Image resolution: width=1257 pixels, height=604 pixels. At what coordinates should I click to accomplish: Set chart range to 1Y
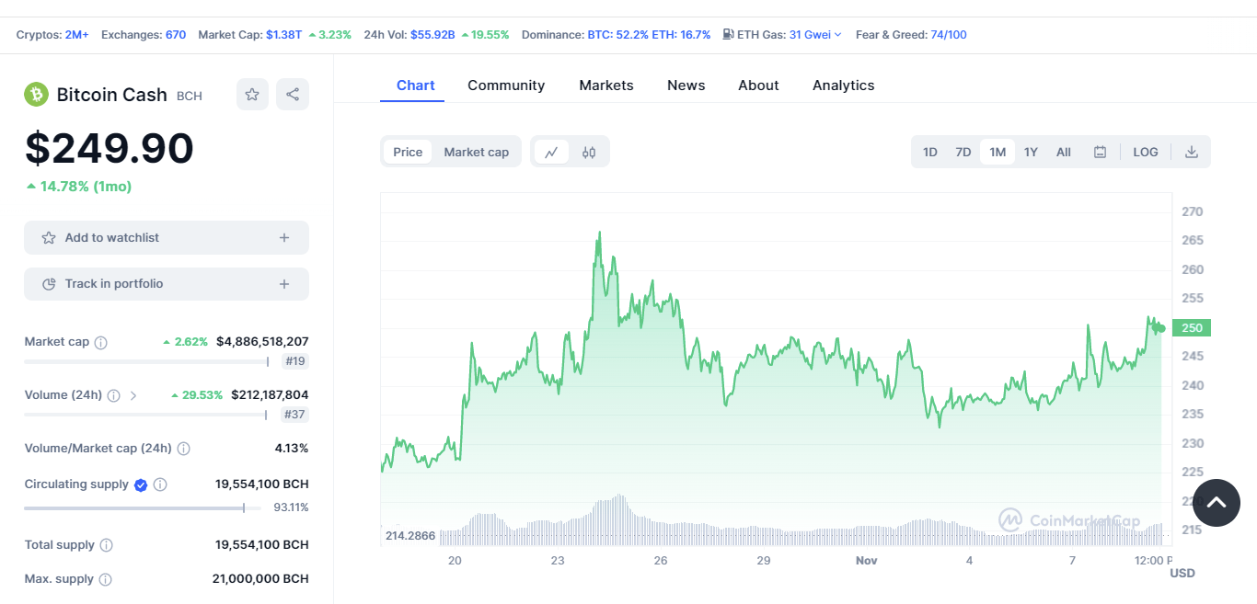click(1031, 153)
